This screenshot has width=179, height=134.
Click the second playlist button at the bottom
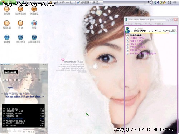9,130
